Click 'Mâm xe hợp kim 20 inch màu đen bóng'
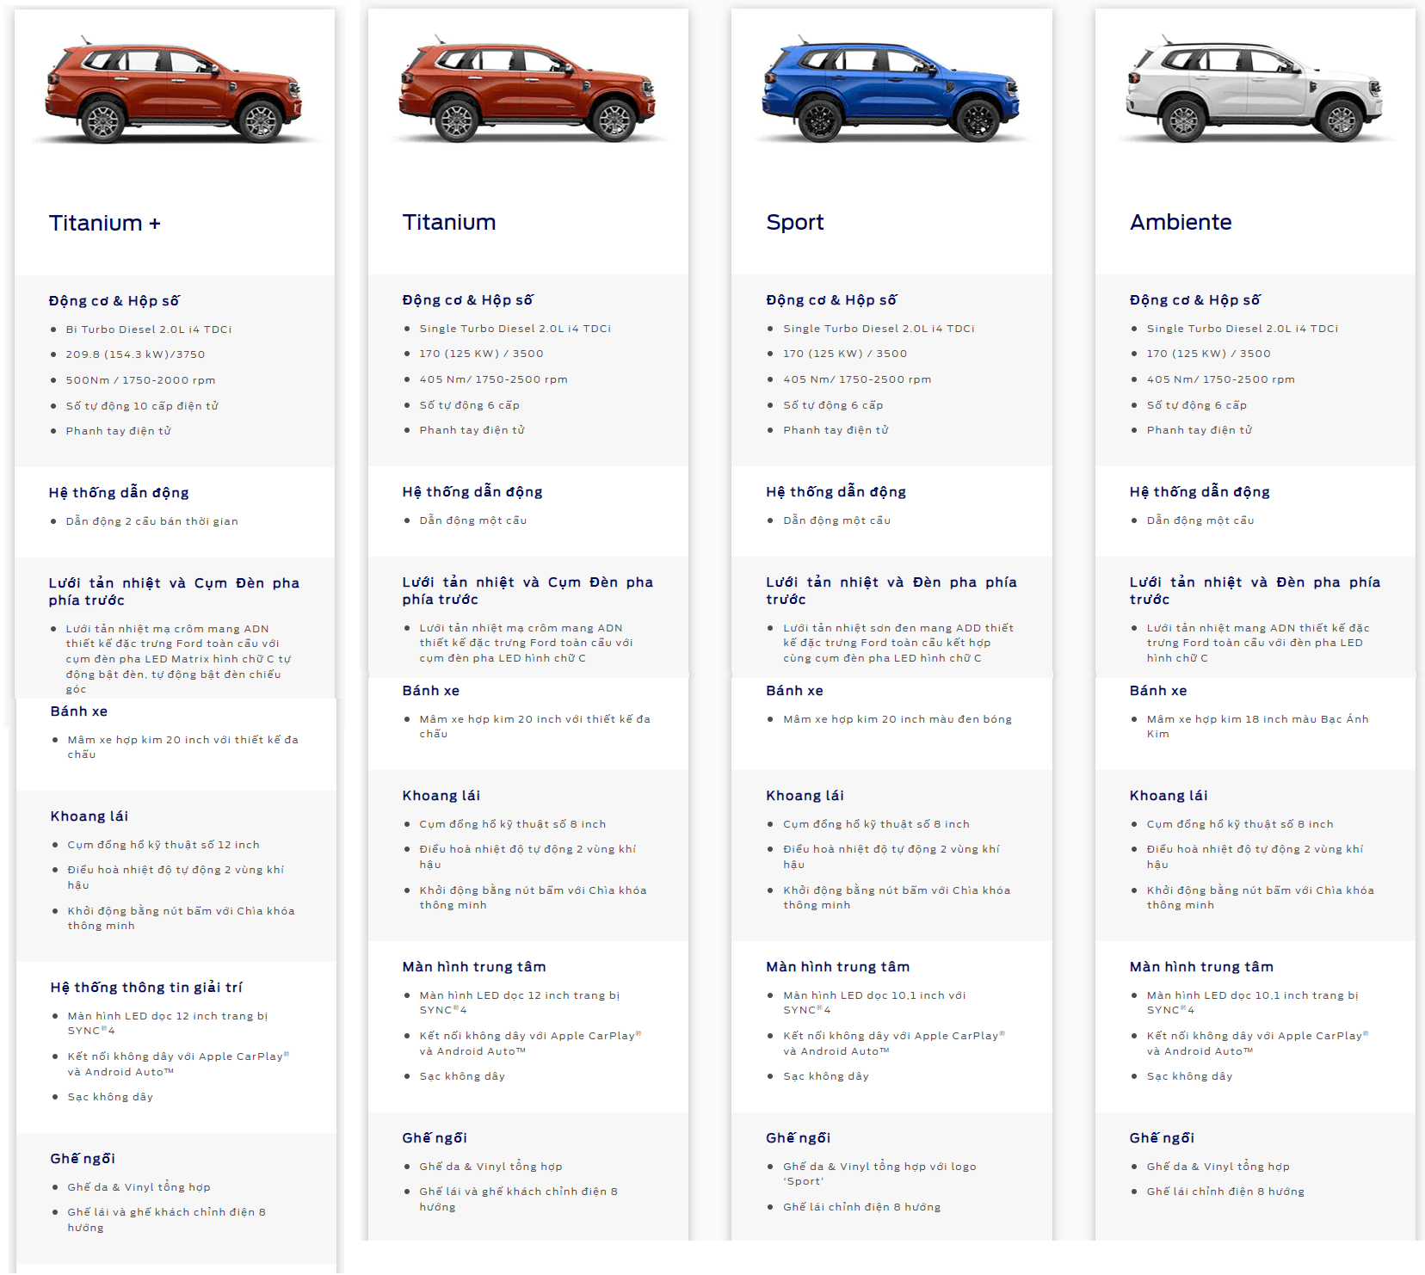The width and height of the screenshot is (1425, 1275). click(898, 719)
